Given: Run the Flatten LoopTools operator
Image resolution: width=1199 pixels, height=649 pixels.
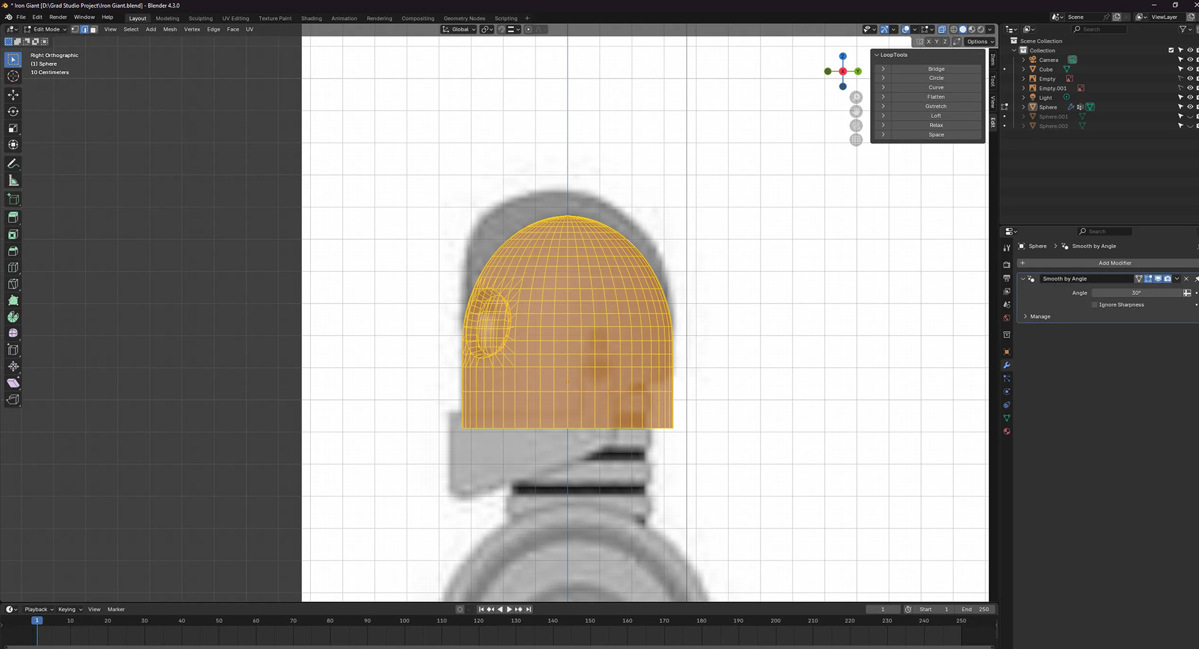Looking at the screenshot, I should click(x=936, y=97).
